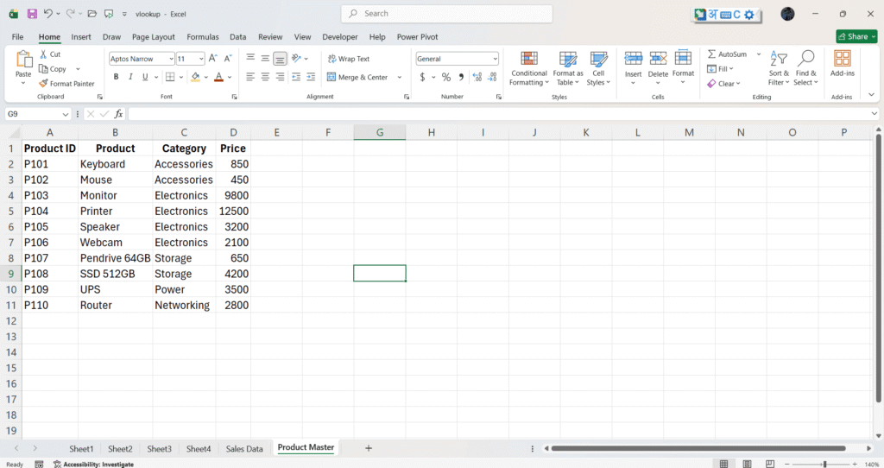Add a new sheet with plus button

(x=368, y=448)
